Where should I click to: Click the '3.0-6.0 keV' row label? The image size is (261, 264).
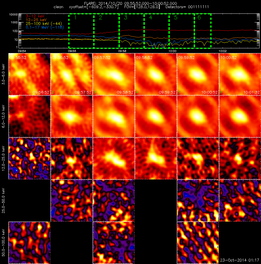(3, 74)
